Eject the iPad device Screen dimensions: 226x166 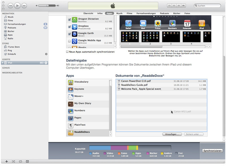pyautogui.click(x=46, y=63)
